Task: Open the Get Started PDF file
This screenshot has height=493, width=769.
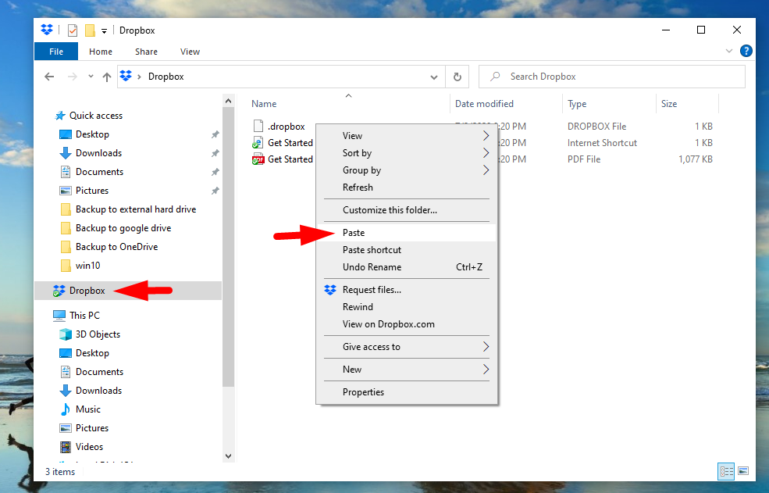Action: click(x=290, y=159)
